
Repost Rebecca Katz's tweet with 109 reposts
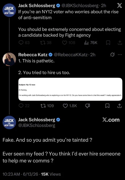[43, 106]
